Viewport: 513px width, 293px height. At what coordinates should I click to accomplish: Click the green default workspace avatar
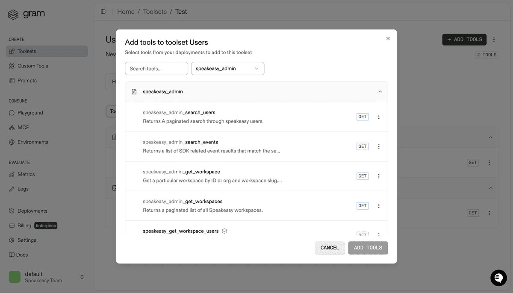click(14, 277)
